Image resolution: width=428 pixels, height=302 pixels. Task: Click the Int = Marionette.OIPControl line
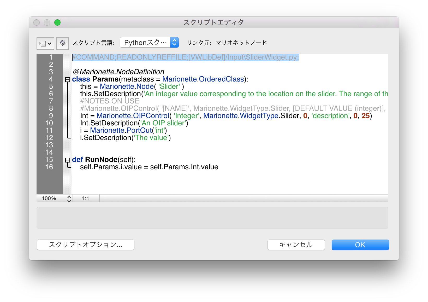tap(226, 116)
